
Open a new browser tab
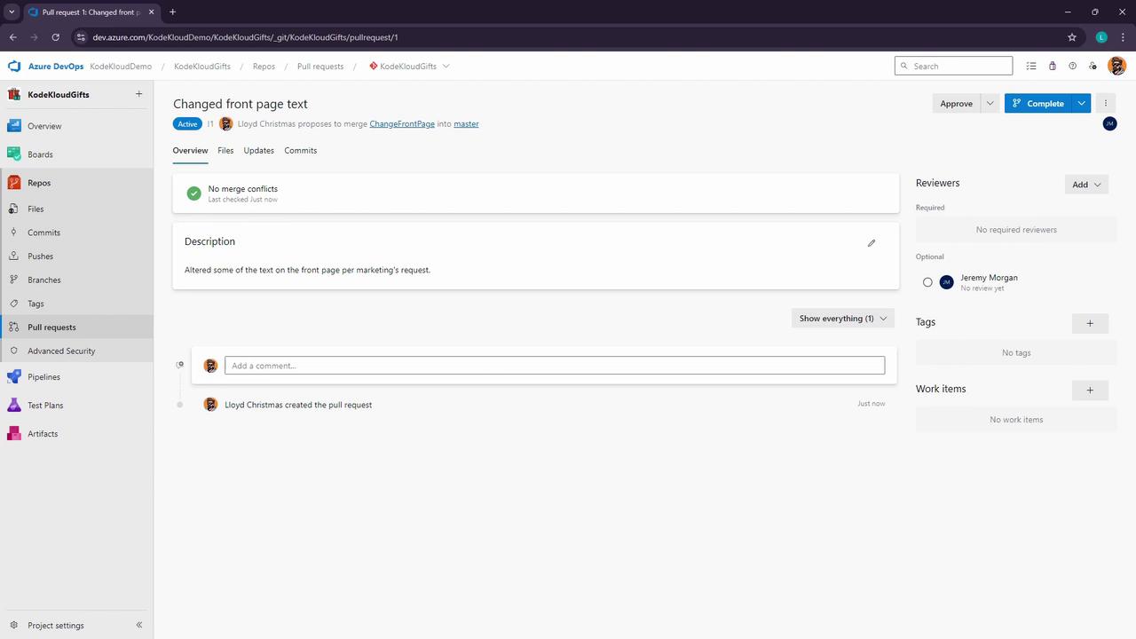coord(172,12)
